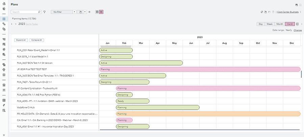
Task: Open kebab menu beside Cost-Center Budgets
Action: coord(301,12)
